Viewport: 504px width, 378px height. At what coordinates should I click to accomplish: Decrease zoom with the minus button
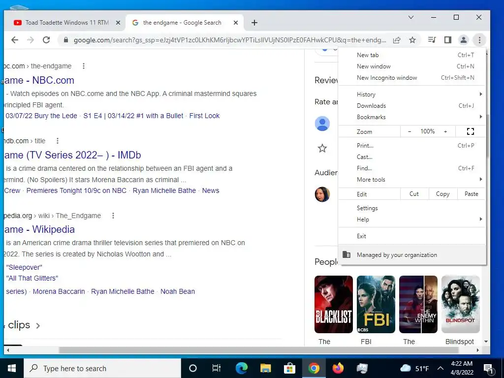pos(409,131)
